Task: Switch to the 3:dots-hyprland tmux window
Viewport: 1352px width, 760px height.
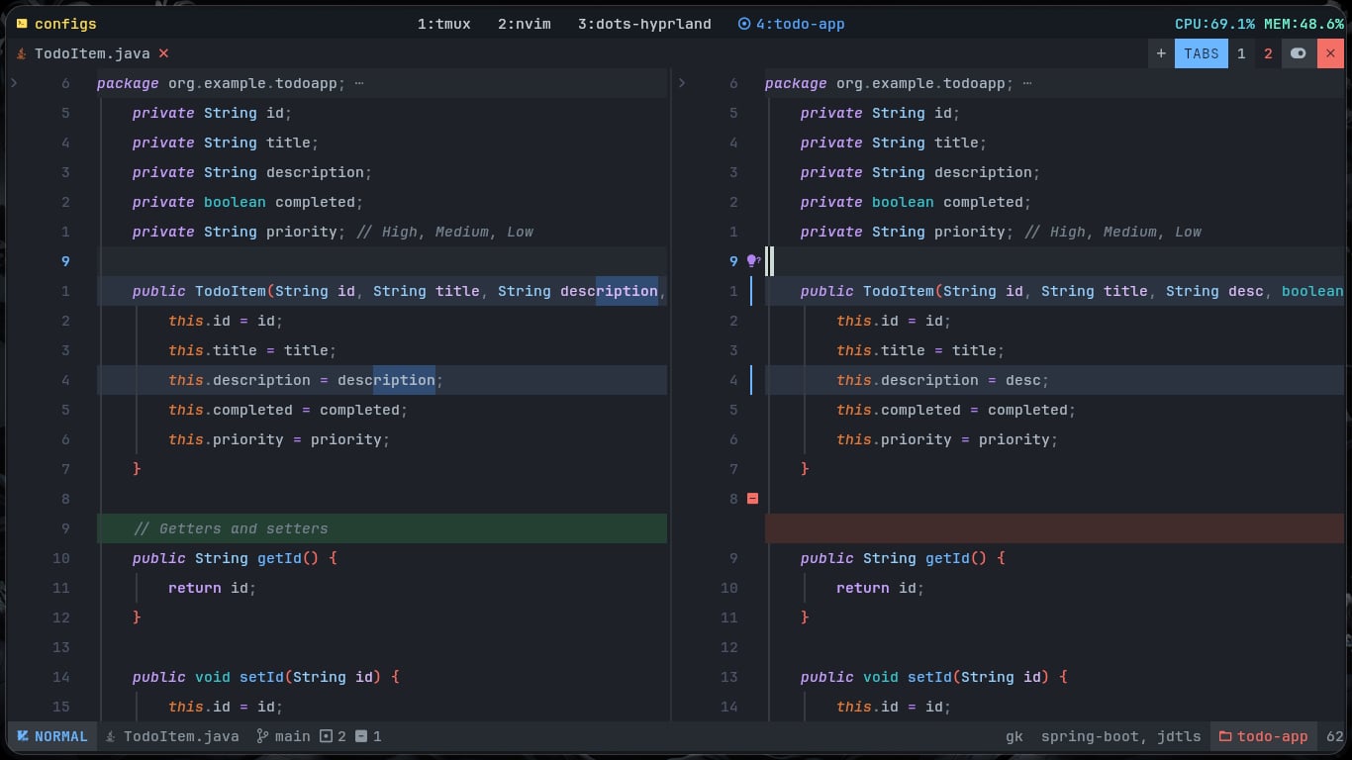Action: pos(644,24)
